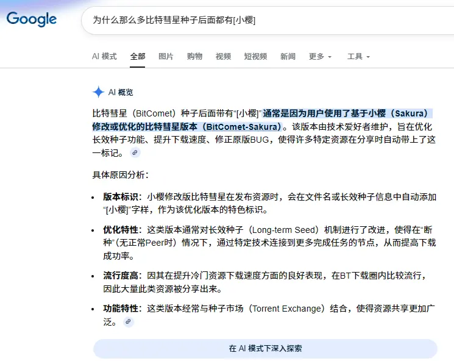Open the 图片 tab
This screenshot has height=361, width=454.
coord(166,57)
